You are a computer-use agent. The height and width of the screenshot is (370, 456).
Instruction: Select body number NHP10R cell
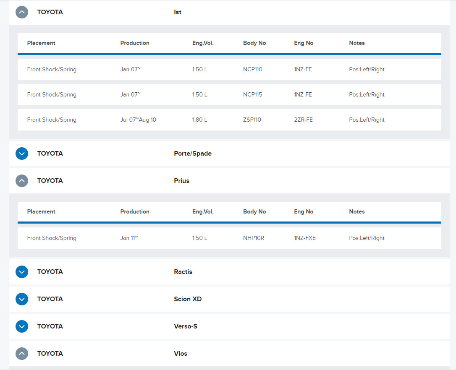pyautogui.click(x=253, y=238)
